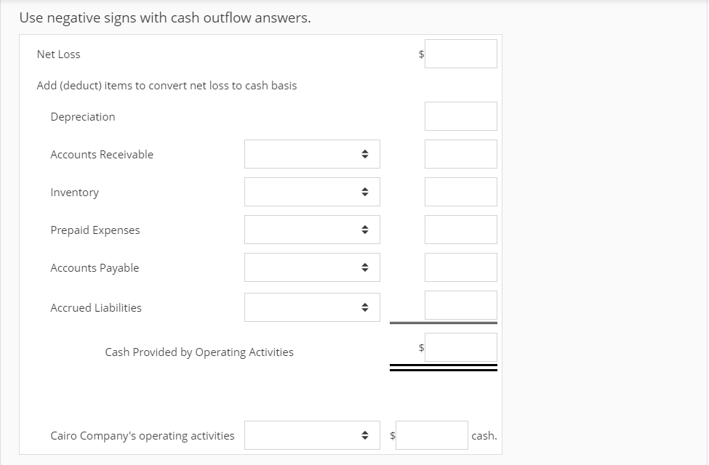
Task: Click the arrow icon of Prepaid Expenses dropdown
Action: pyautogui.click(x=365, y=230)
